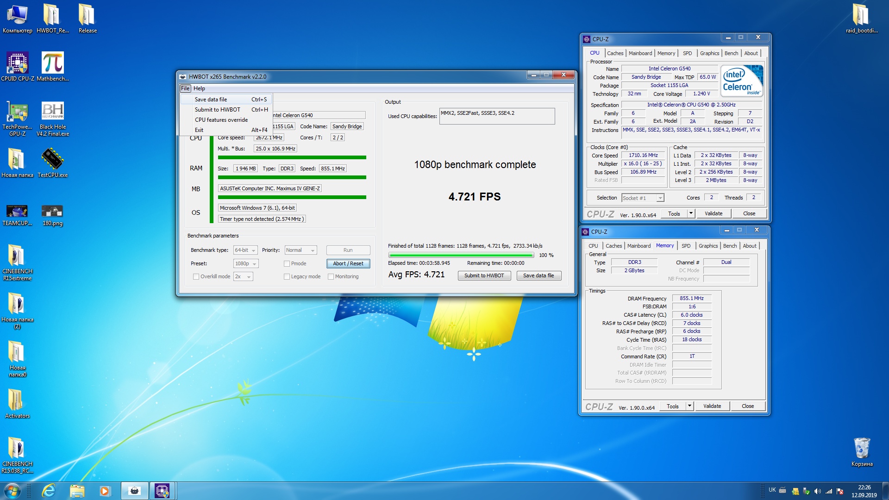The height and width of the screenshot is (500, 889).
Task: Switch to HWBOT x265 taskbar button
Action: (x=135, y=491)
